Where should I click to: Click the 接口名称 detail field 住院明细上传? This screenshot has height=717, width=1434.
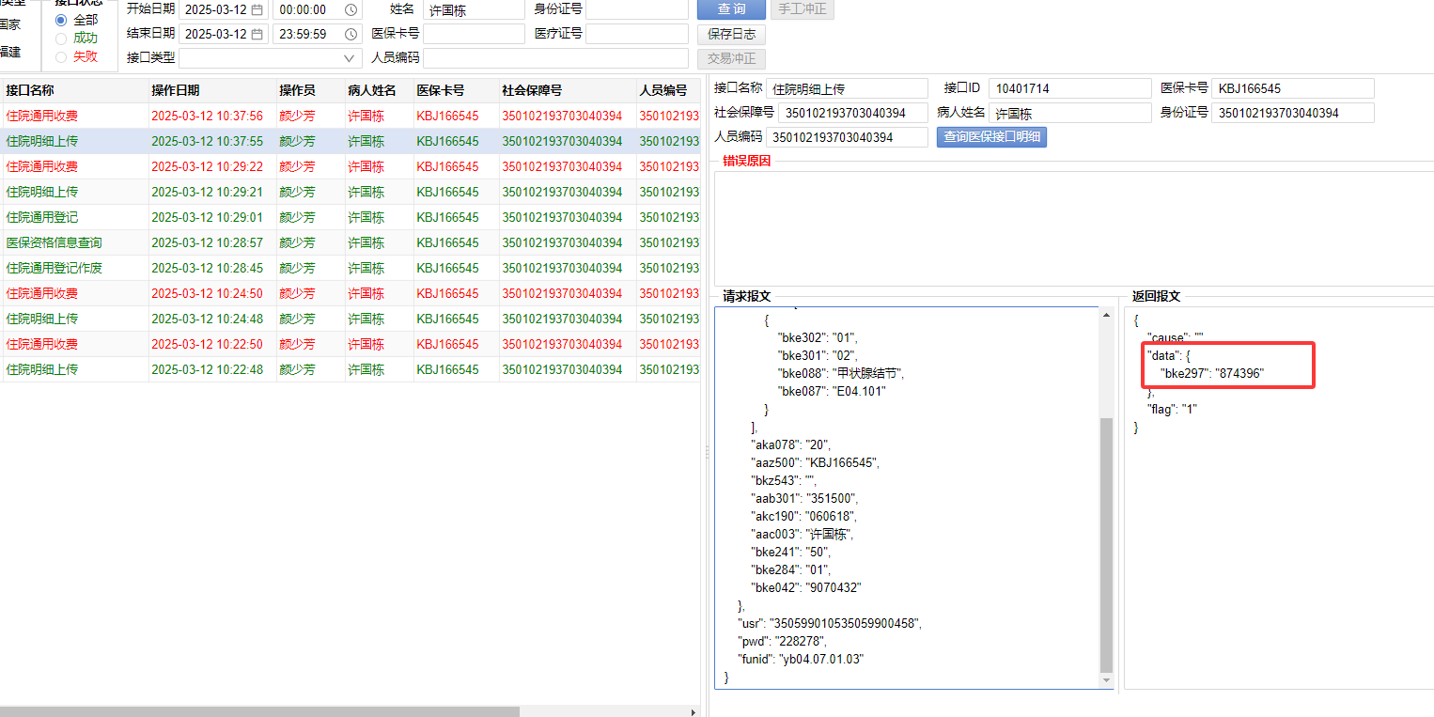pyautogui.click(x=847, y=88)
